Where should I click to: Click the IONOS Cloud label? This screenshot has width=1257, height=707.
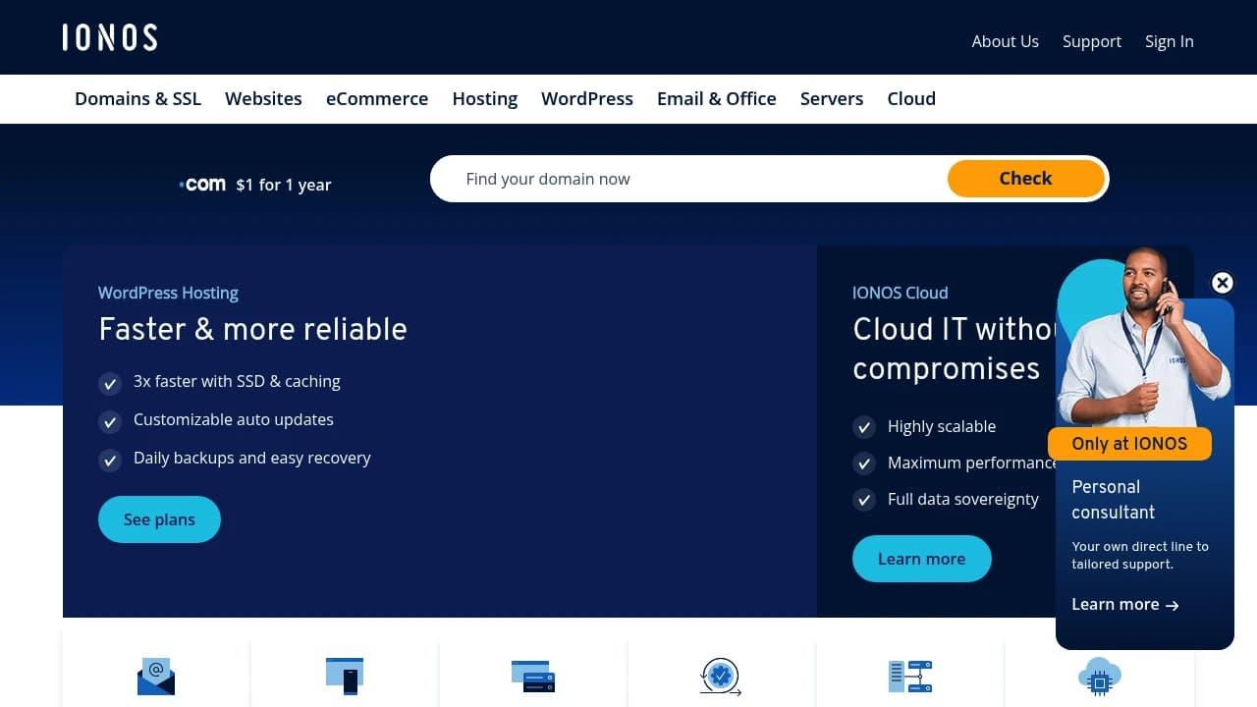click(x=901, y=293)
